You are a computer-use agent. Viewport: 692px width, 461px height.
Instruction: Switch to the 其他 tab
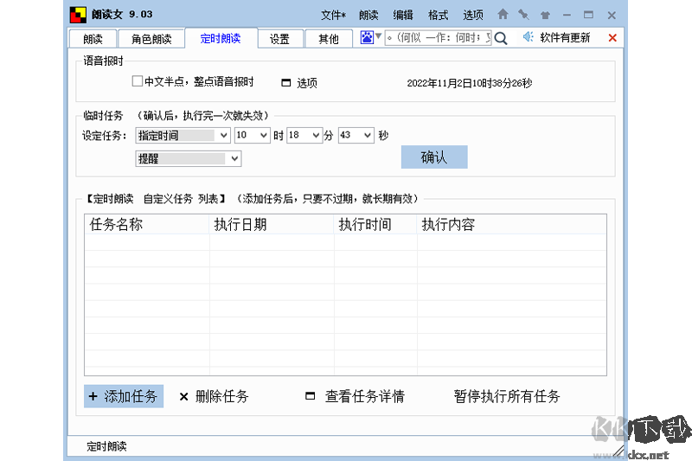click(x=329, y=39)
